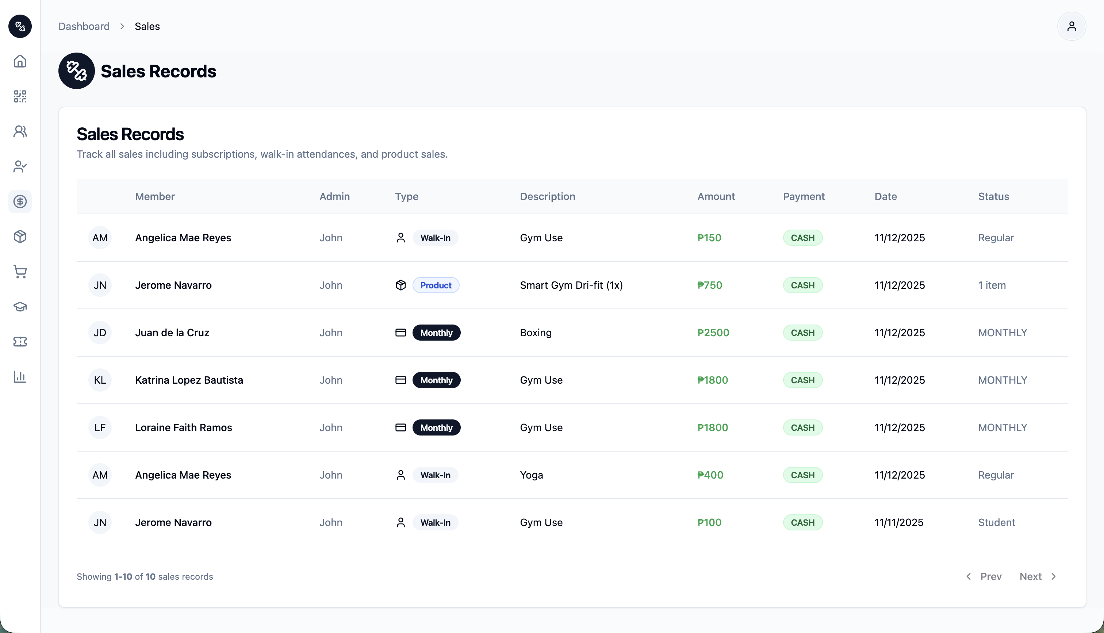This screenshot has height=633, width=1104.
Task: Select the ticket sidebar icon
Action: pyautogui.click(x=20, y=342)
